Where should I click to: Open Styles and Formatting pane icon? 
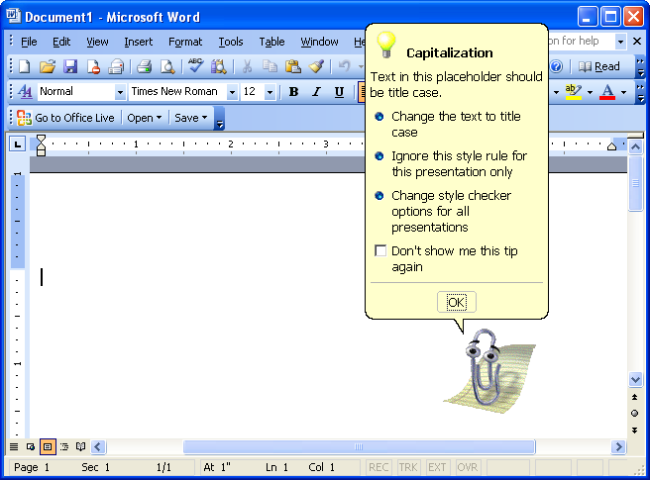coord(25,91)
